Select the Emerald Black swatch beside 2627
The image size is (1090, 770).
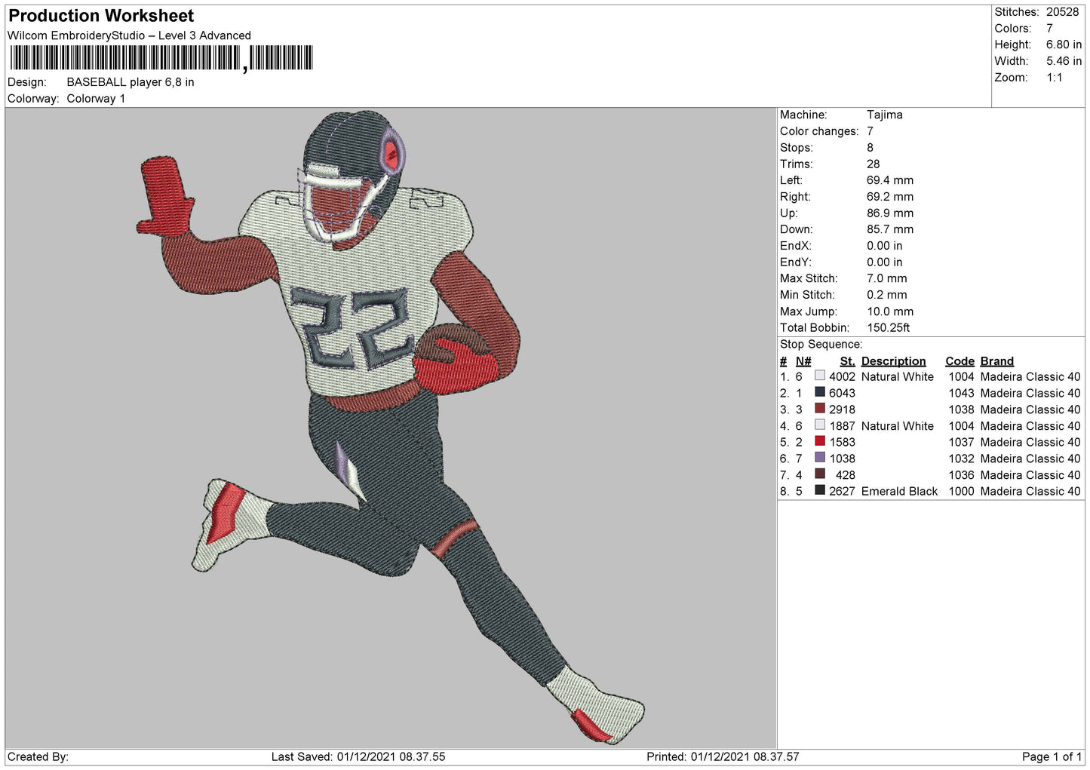click(820, 490)
